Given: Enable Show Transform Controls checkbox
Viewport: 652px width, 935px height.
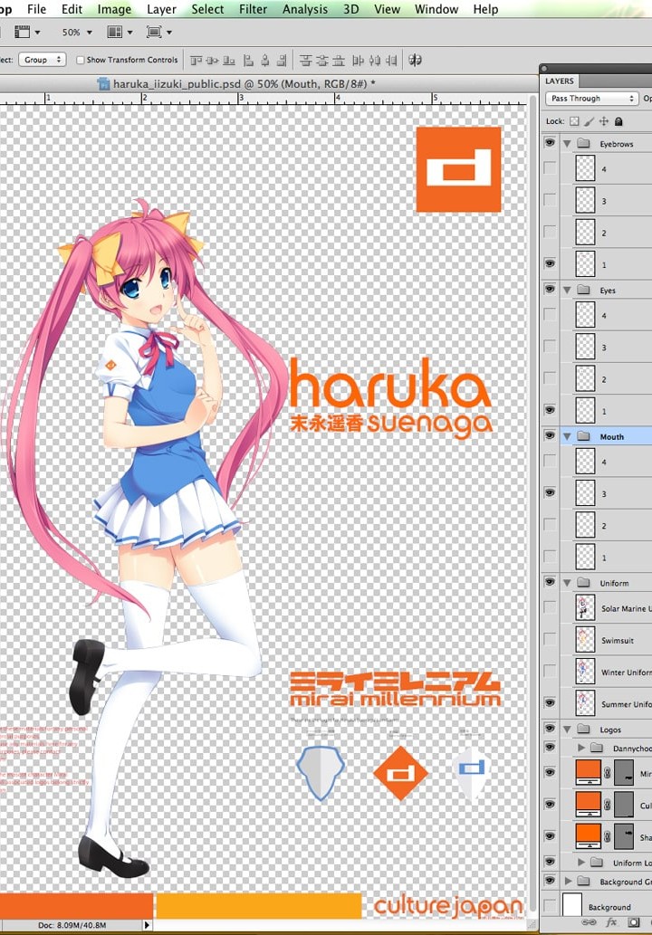Looking at the screenshot, I should pyautogui.click(x=80, y=61).
